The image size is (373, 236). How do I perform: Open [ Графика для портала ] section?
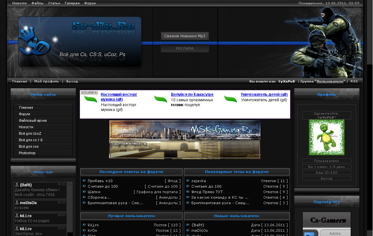[x=157, y=192]
